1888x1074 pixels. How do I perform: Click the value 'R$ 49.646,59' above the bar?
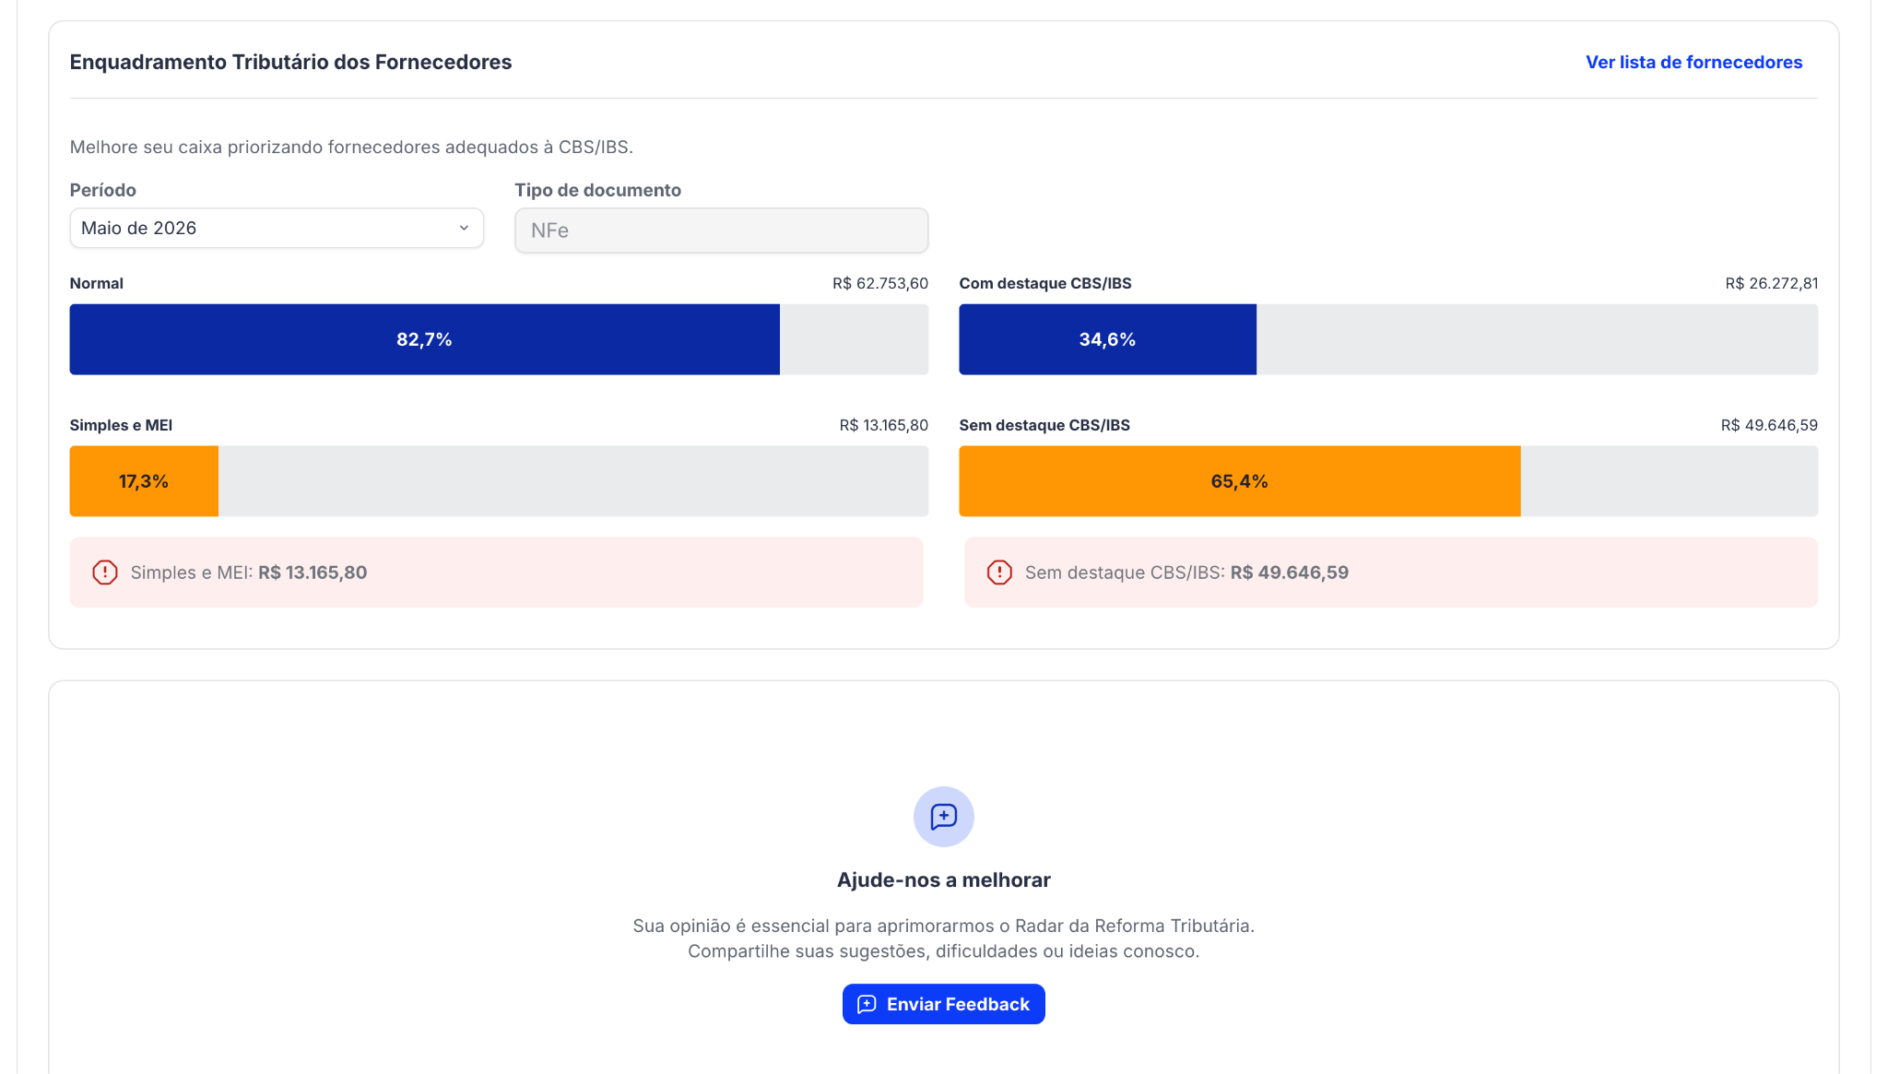(x=1769, y=425)
